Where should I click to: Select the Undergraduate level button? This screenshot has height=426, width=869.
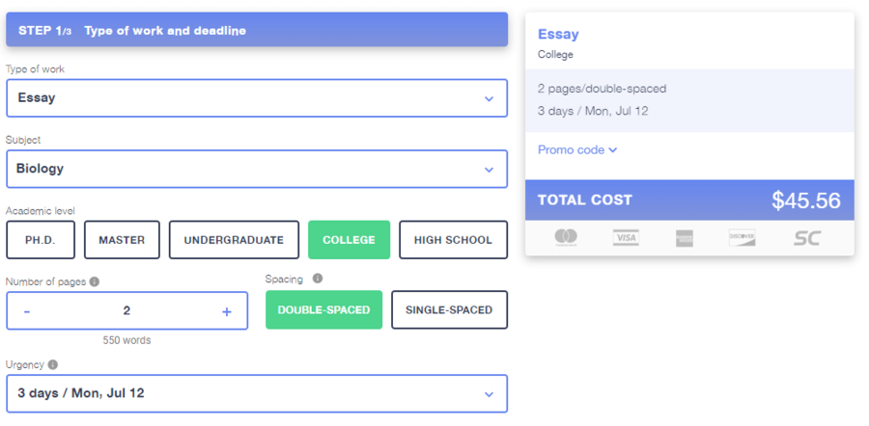tap(234, 240)
